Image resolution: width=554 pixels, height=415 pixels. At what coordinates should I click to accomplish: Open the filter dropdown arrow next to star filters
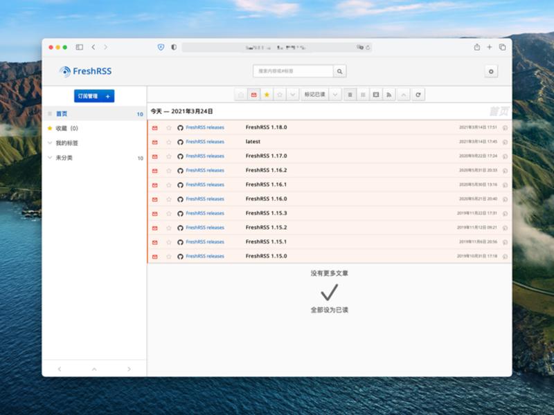click(x=292, y=95)
